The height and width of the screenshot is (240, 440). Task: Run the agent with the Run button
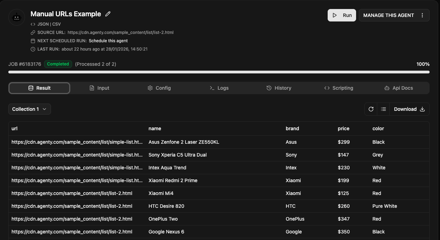(342, 15)
